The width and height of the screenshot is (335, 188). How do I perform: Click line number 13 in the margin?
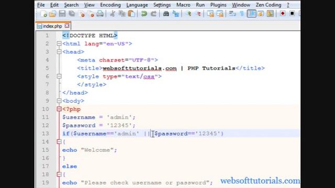tap(46, 134)
